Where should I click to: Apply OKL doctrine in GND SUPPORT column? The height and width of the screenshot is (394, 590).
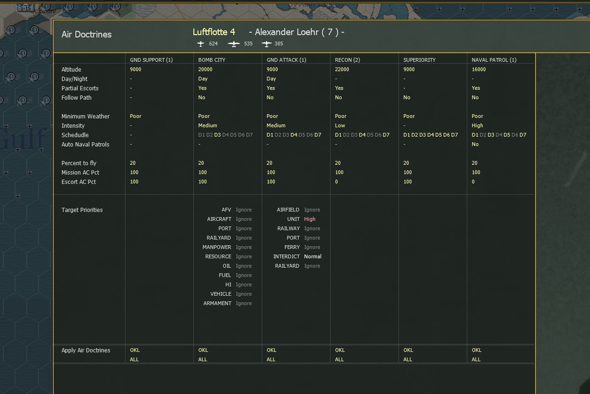point(134,350)
